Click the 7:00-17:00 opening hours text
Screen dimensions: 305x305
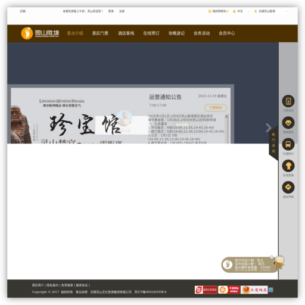pyautogui.click(x=158, y=105)
